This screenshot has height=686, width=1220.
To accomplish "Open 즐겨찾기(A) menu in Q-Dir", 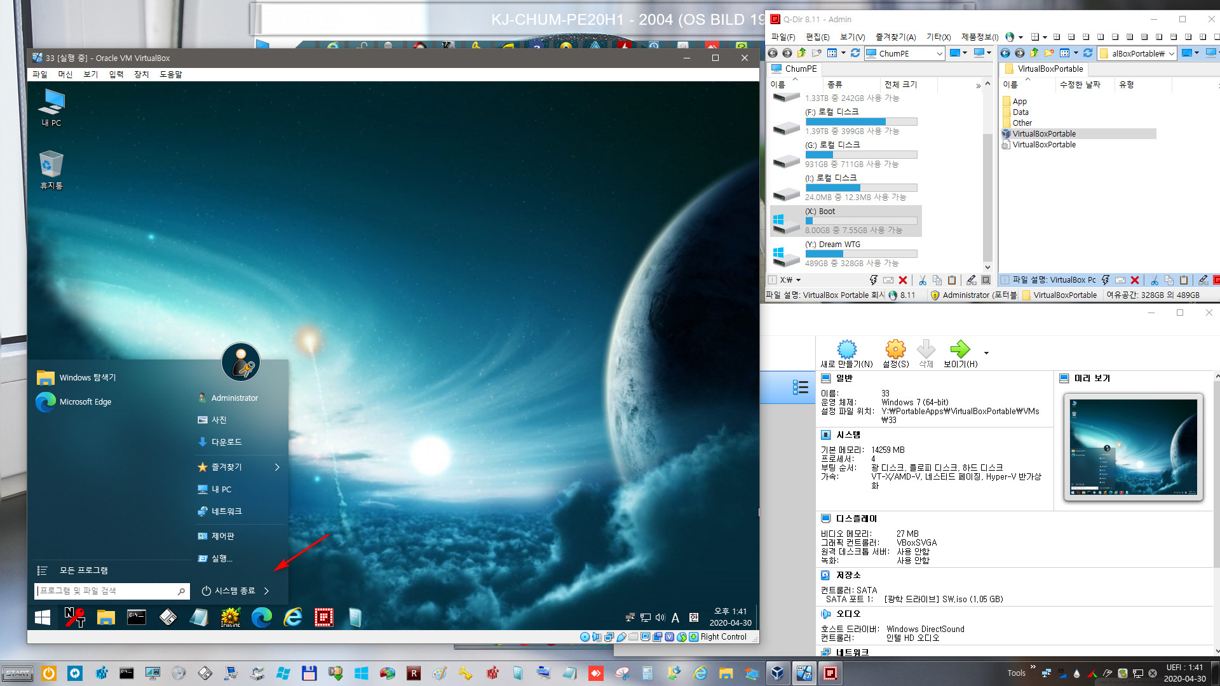I will [895, 37].
